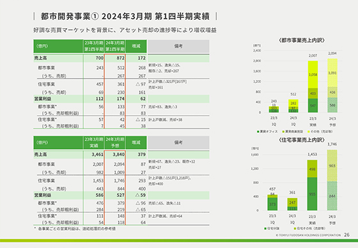Click the pale yellow bar segment labeled "1,091"
Viewport: 358px width, 248px height.
point(332,73)
